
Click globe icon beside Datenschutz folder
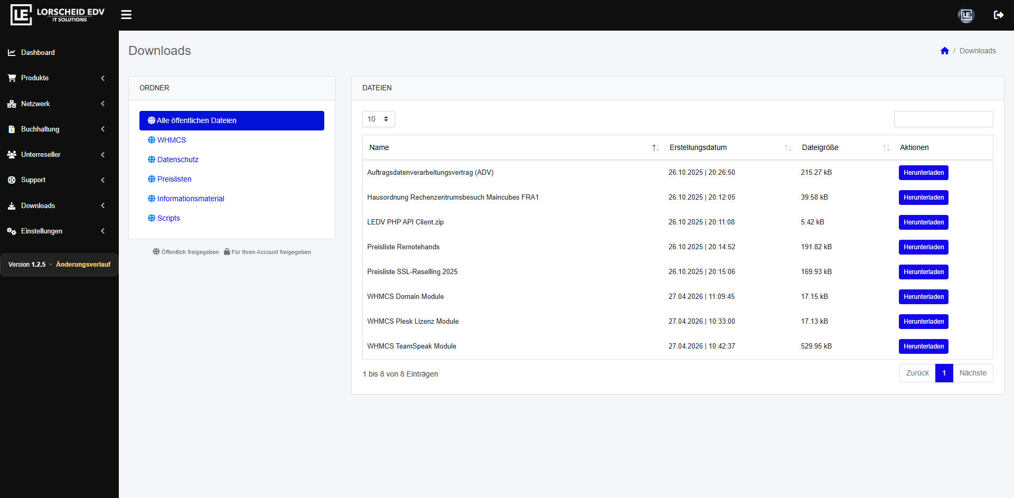pos(152,159)
